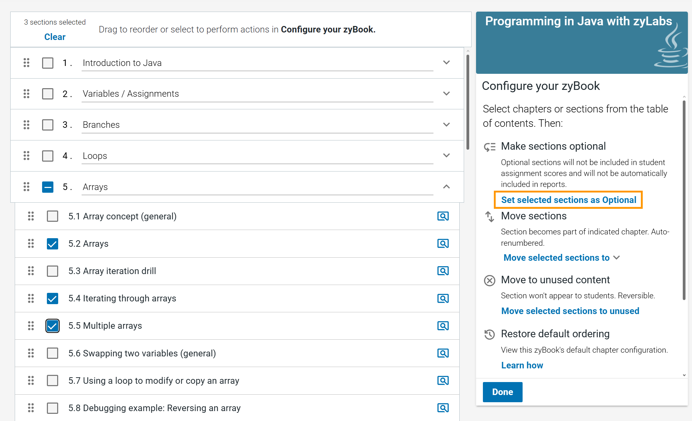
Task: Click the Move to unused content icon
Action: point(490,281)
